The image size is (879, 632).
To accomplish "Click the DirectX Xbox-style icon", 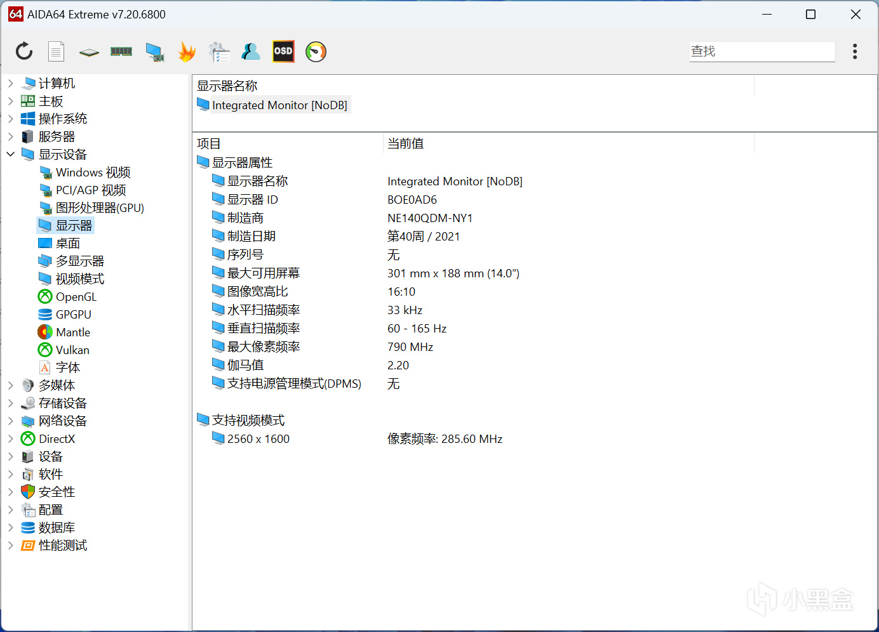I will coord(28,438).
